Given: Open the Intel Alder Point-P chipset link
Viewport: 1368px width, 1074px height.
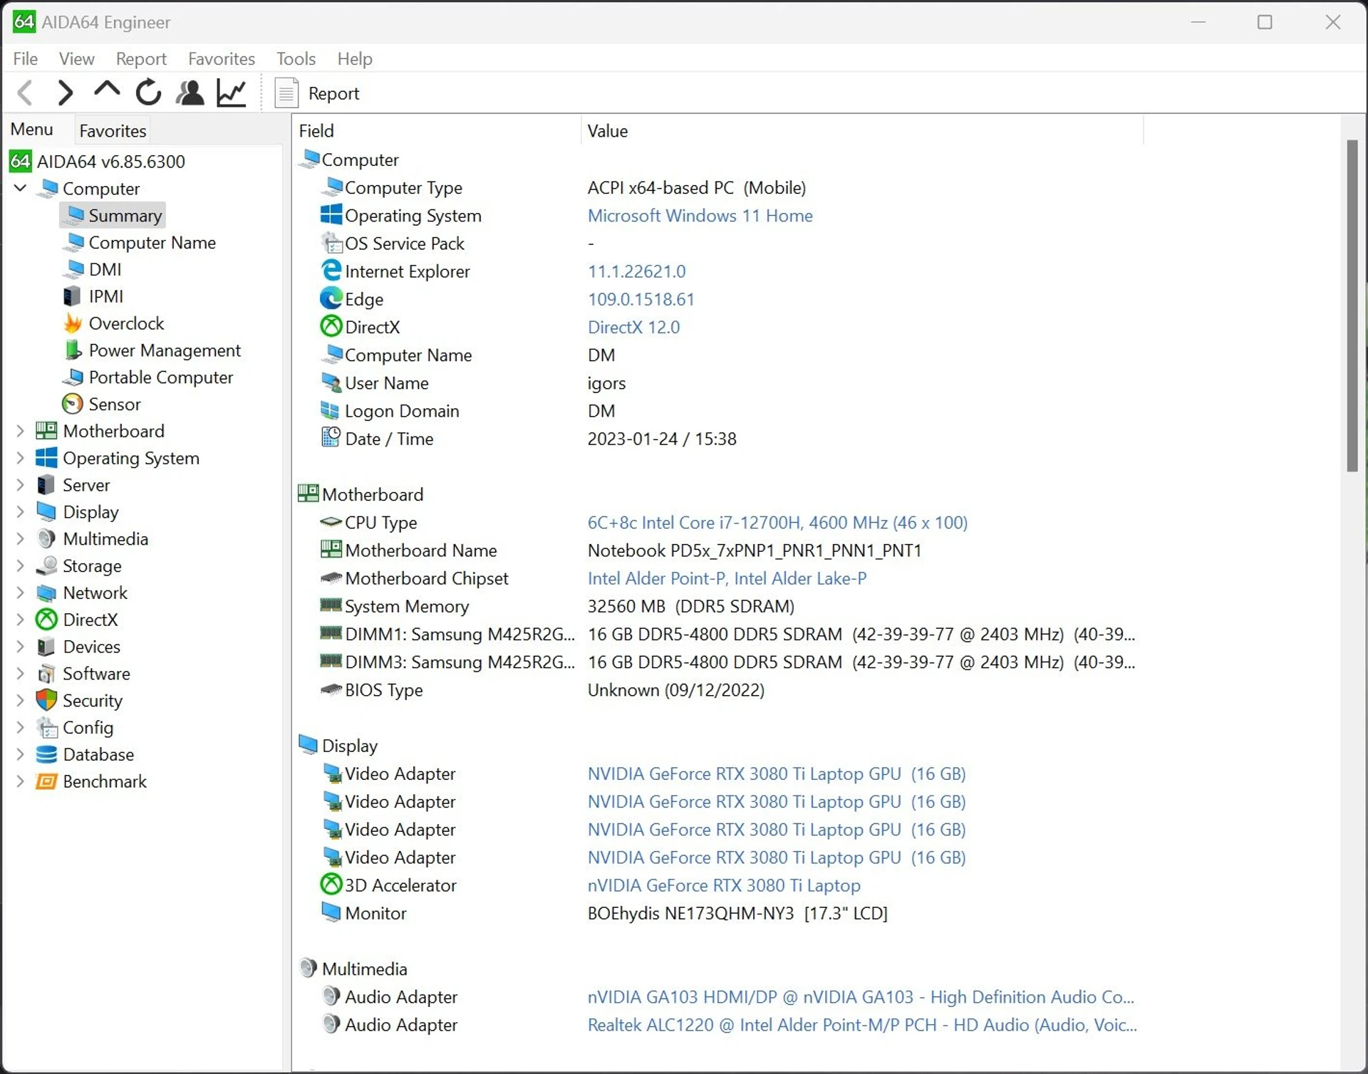Looking at the screenshot, I should (x=727, y=578).
